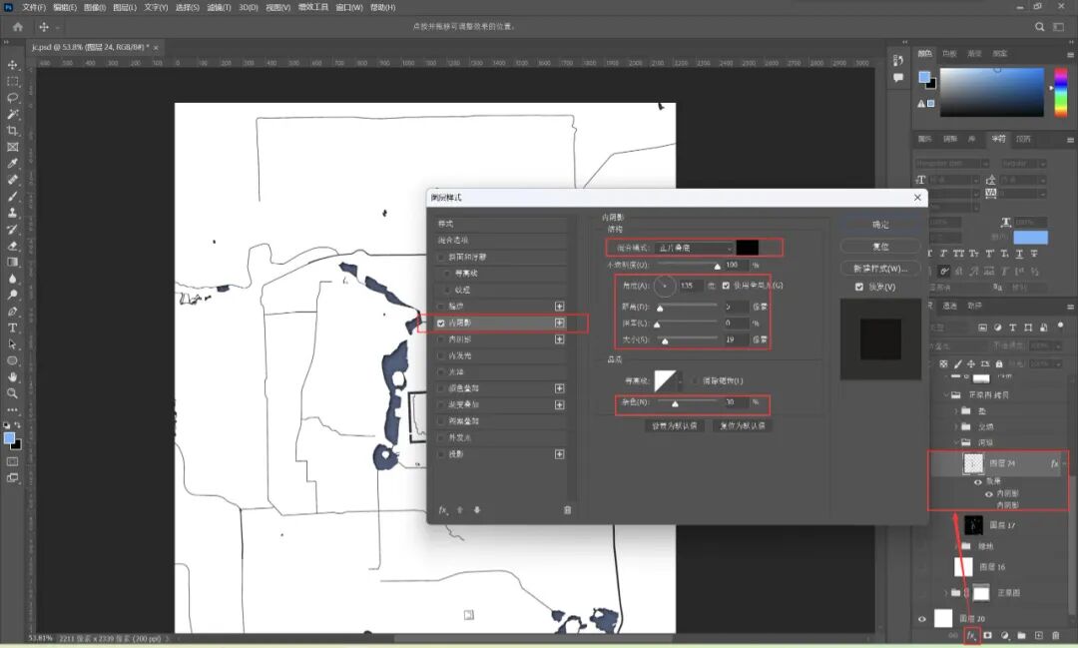Select the Hand tool
This screenshot has height=648, width=1078.
coord(12,377)
